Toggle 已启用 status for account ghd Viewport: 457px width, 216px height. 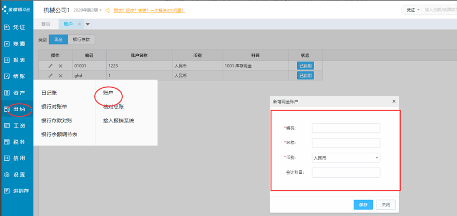point(306,76)
